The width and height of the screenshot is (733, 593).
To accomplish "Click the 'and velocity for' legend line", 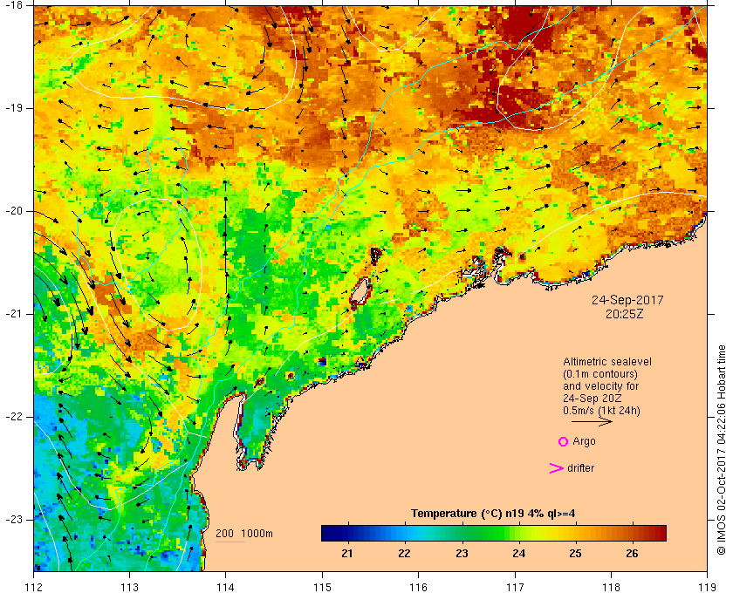I will (x=600, y=386).
